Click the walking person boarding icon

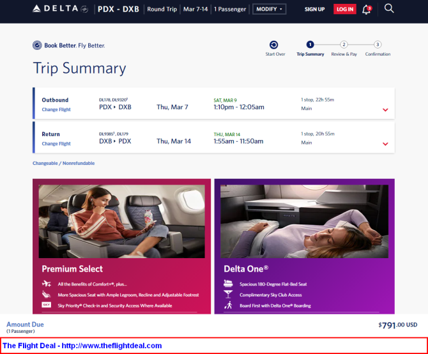tap(228, 305)
